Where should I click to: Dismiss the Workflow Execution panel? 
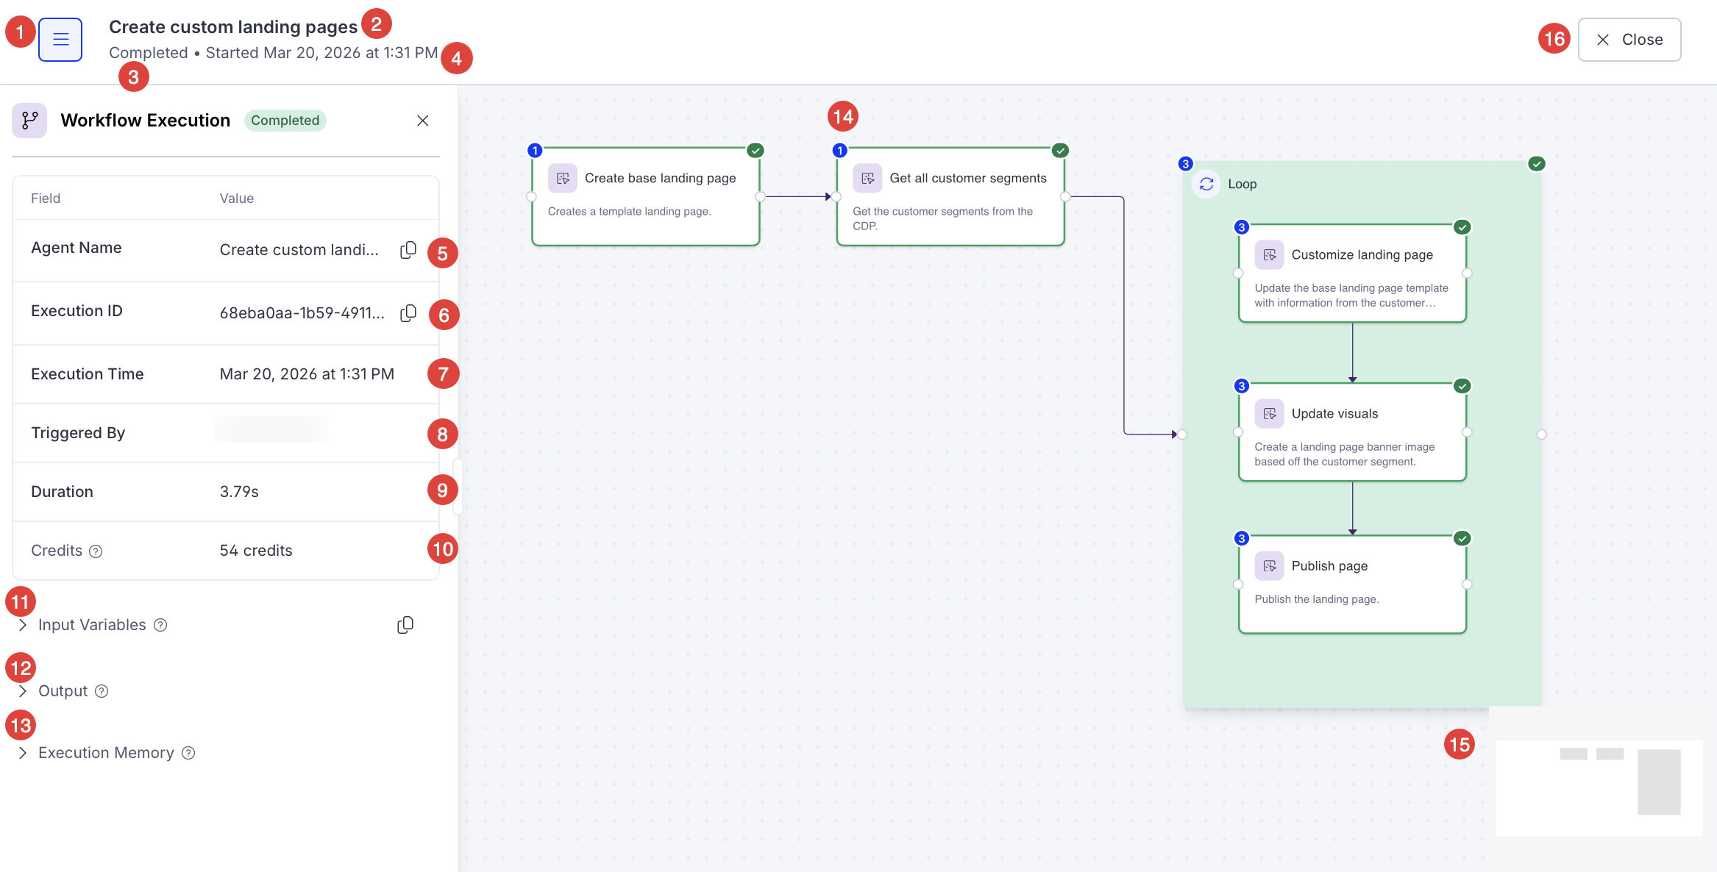click(x=423, y=120)
